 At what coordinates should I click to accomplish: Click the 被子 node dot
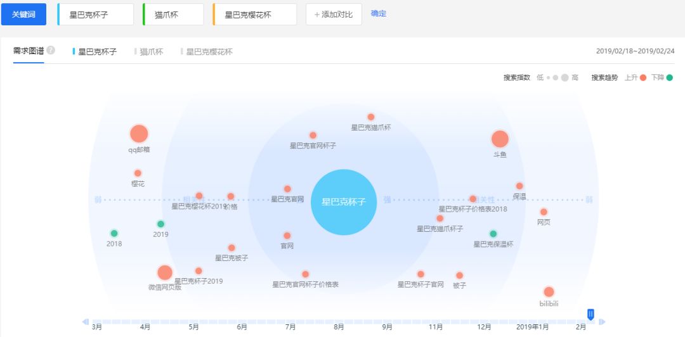tap(460, 276)
